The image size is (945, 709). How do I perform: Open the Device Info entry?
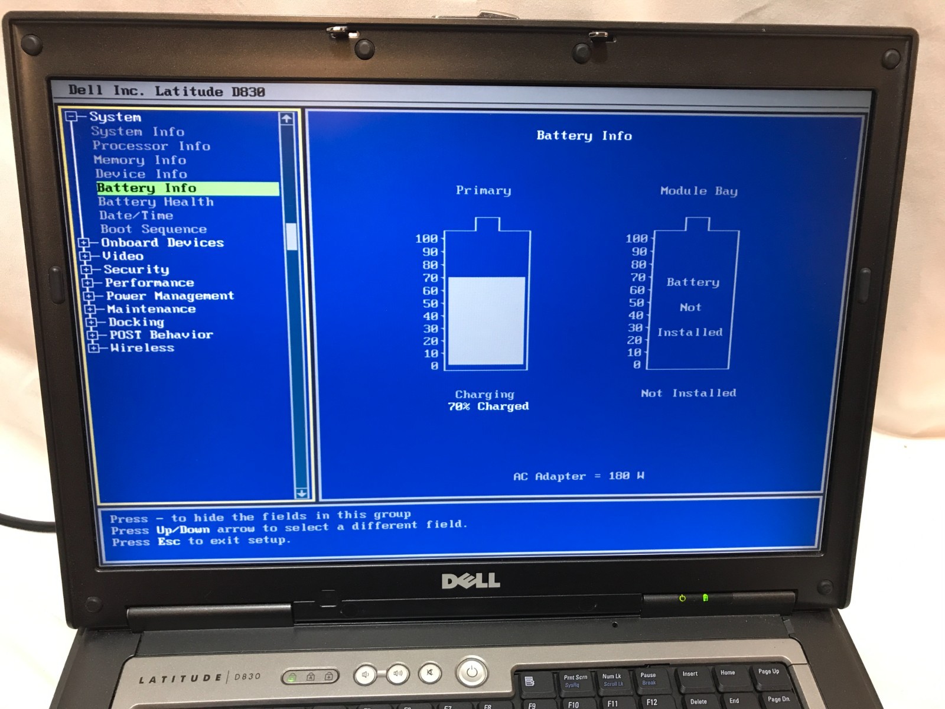click(141, 174)
